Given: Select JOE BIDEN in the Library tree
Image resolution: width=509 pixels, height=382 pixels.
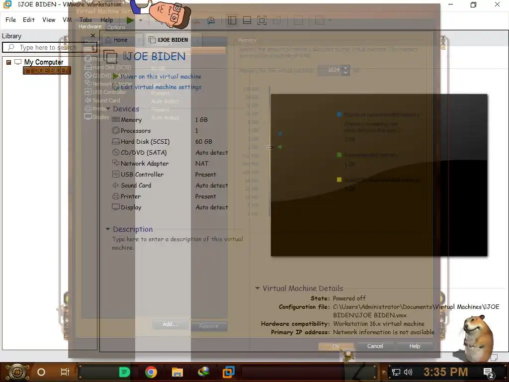Looking at the screenshot, I should point(47,71).
